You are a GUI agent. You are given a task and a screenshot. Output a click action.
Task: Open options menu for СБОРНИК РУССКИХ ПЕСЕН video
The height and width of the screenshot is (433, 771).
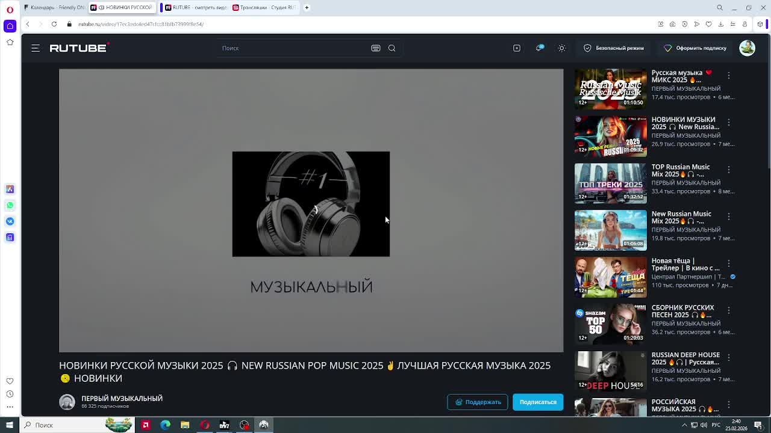[x=728, y=310]
